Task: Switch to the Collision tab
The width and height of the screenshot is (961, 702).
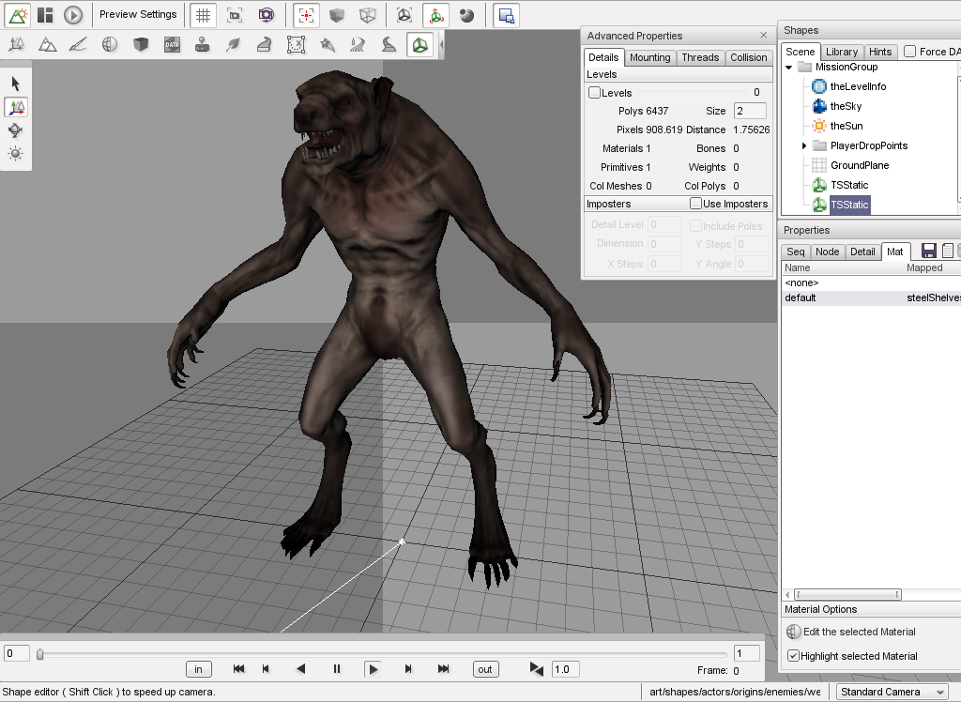Action: [748, 57]
